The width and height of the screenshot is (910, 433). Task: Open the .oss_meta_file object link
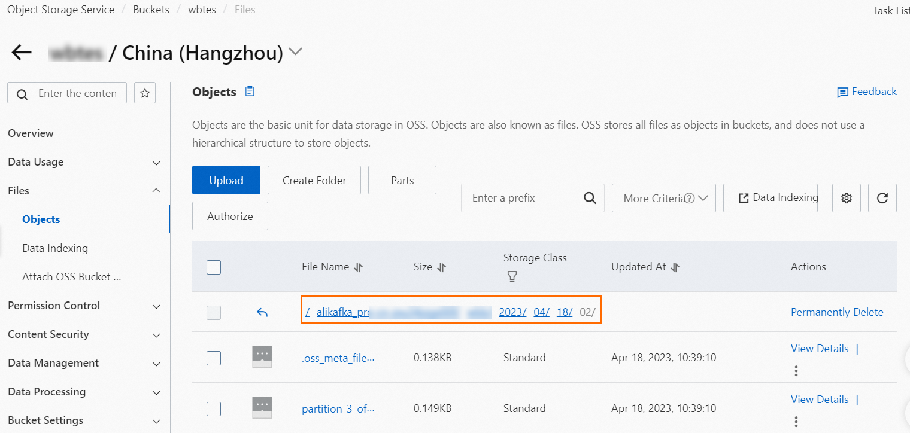tap(338, 358)
